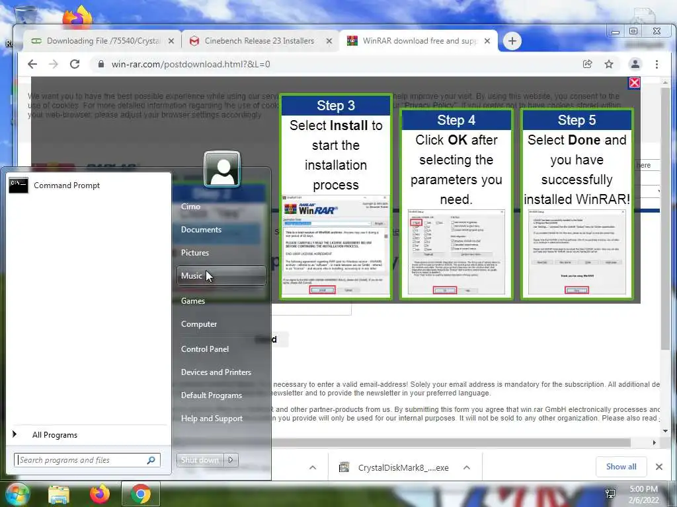This screenshot has width=677, height=507.
Task: Click the search magnifier icon in Start menu
Action: tap(151, 460)
